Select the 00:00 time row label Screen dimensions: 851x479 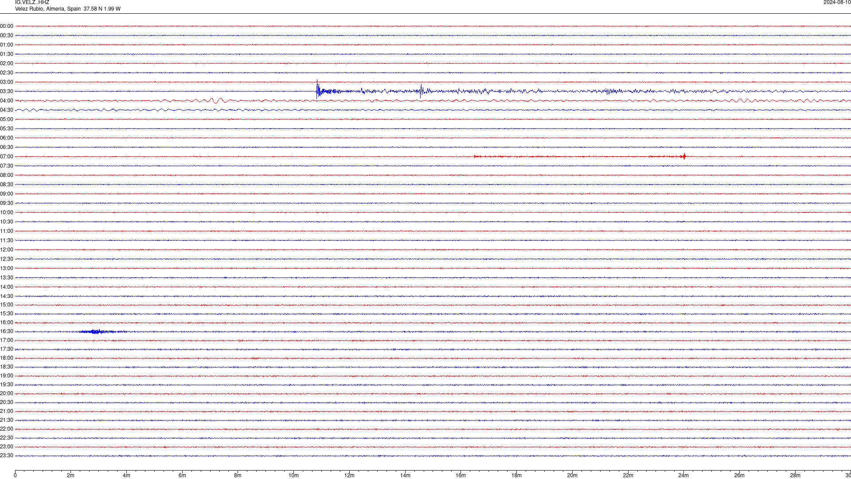point(7,26)
